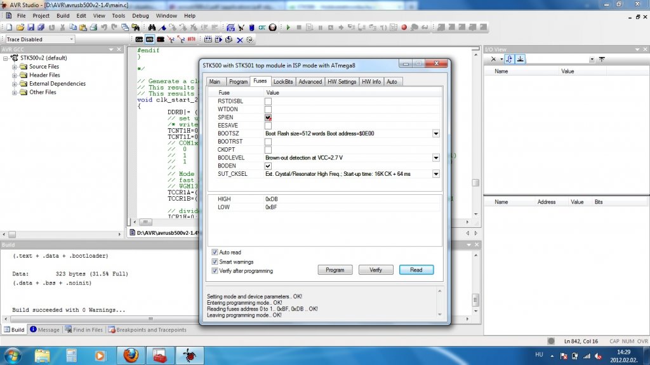Click the blue bookmark flag icon
The image size is (650, 365).
click(162, 27)
